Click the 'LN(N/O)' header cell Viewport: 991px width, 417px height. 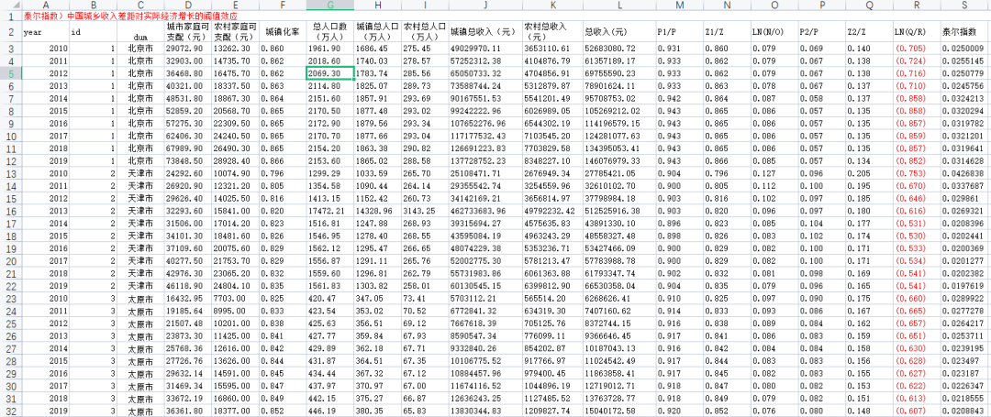pos(774,31)
